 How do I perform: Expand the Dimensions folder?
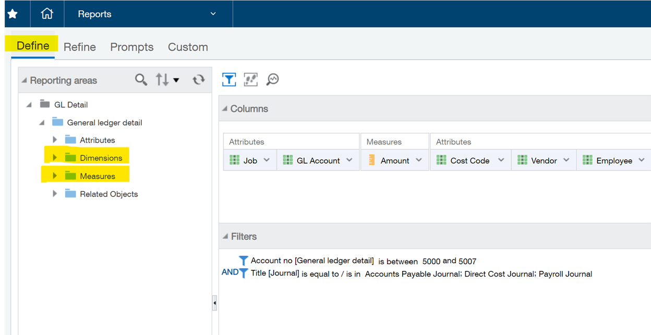click(x=55, y=158)
